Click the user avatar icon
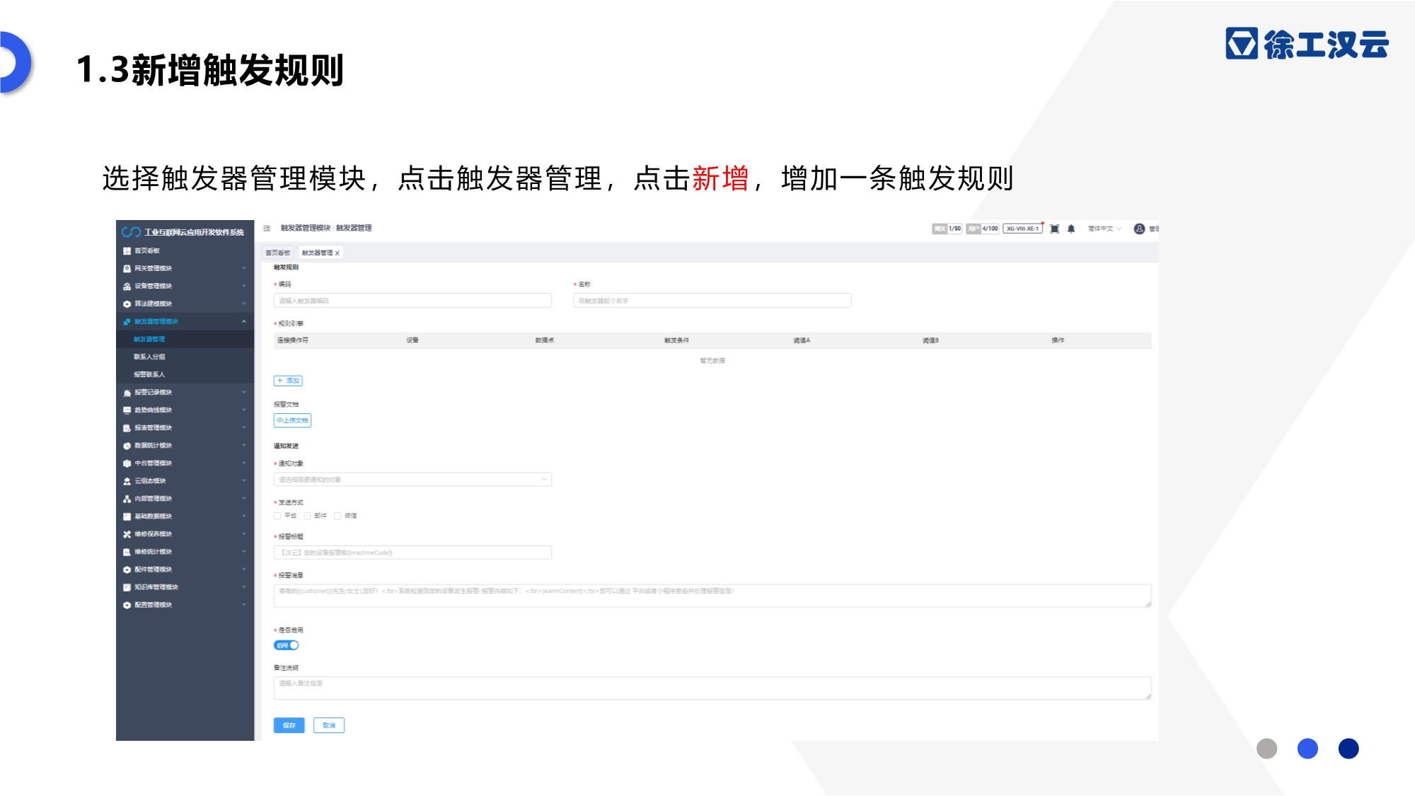Screen dimensions: 1415x796 pyautogui.click(x=1139, y=229)
